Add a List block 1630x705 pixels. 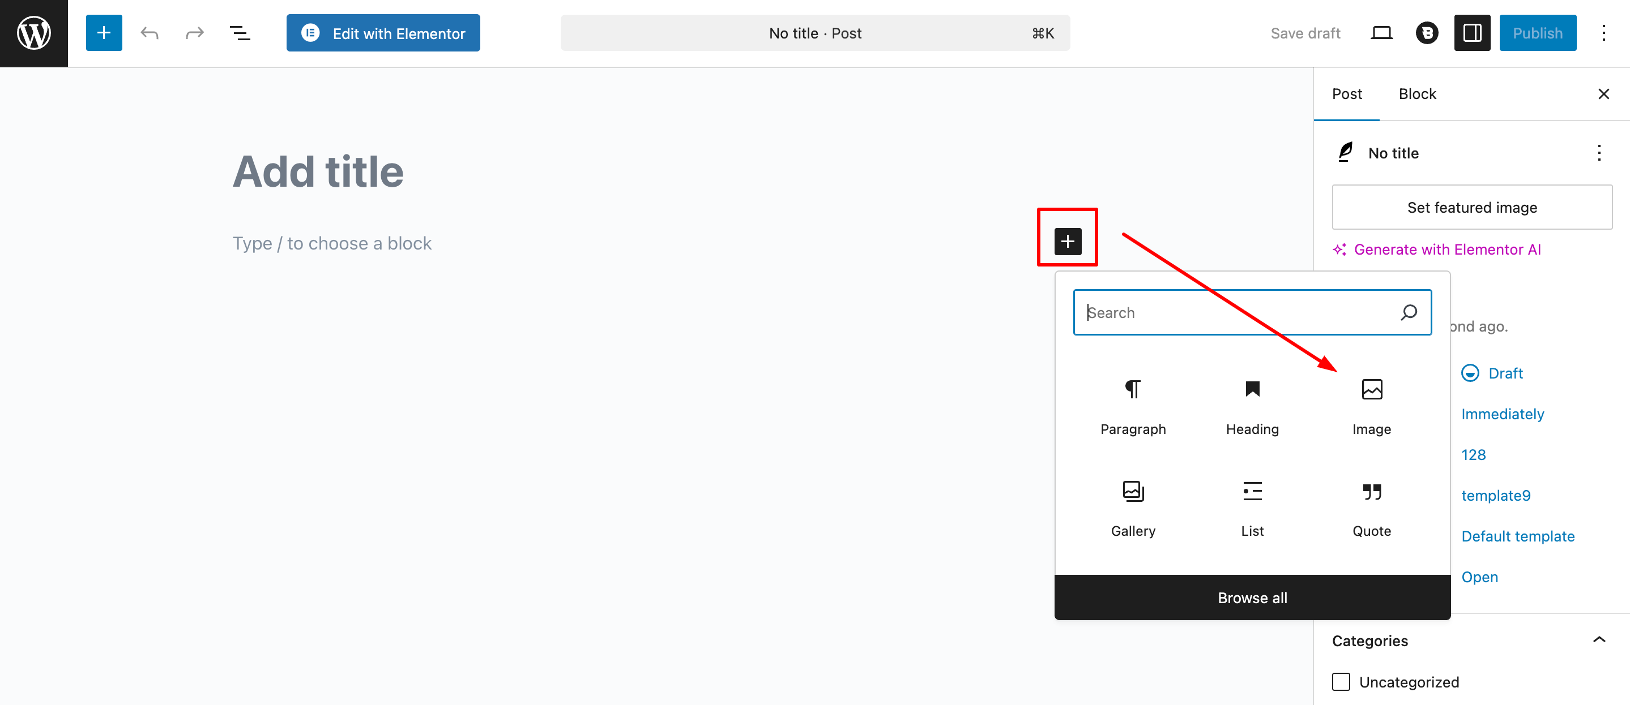(1252, 506)
